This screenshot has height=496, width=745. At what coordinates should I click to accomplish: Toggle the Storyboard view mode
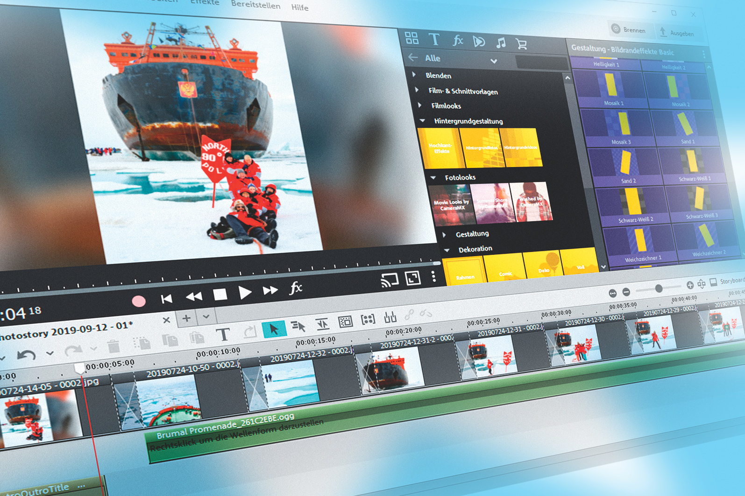(727, 281)
